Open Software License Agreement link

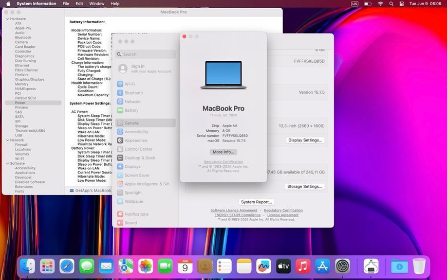[x=234, y=211]
